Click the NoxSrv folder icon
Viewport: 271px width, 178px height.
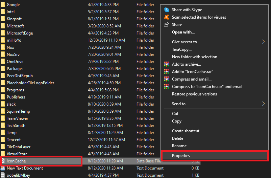pyautogui.click(x=3, y=54)
